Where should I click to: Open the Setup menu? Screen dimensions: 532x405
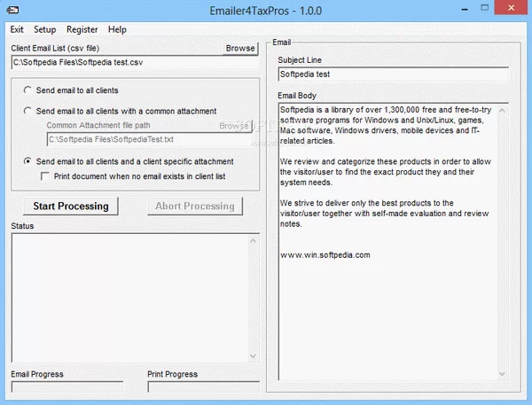pyautogui.click(x=45, y=29)
